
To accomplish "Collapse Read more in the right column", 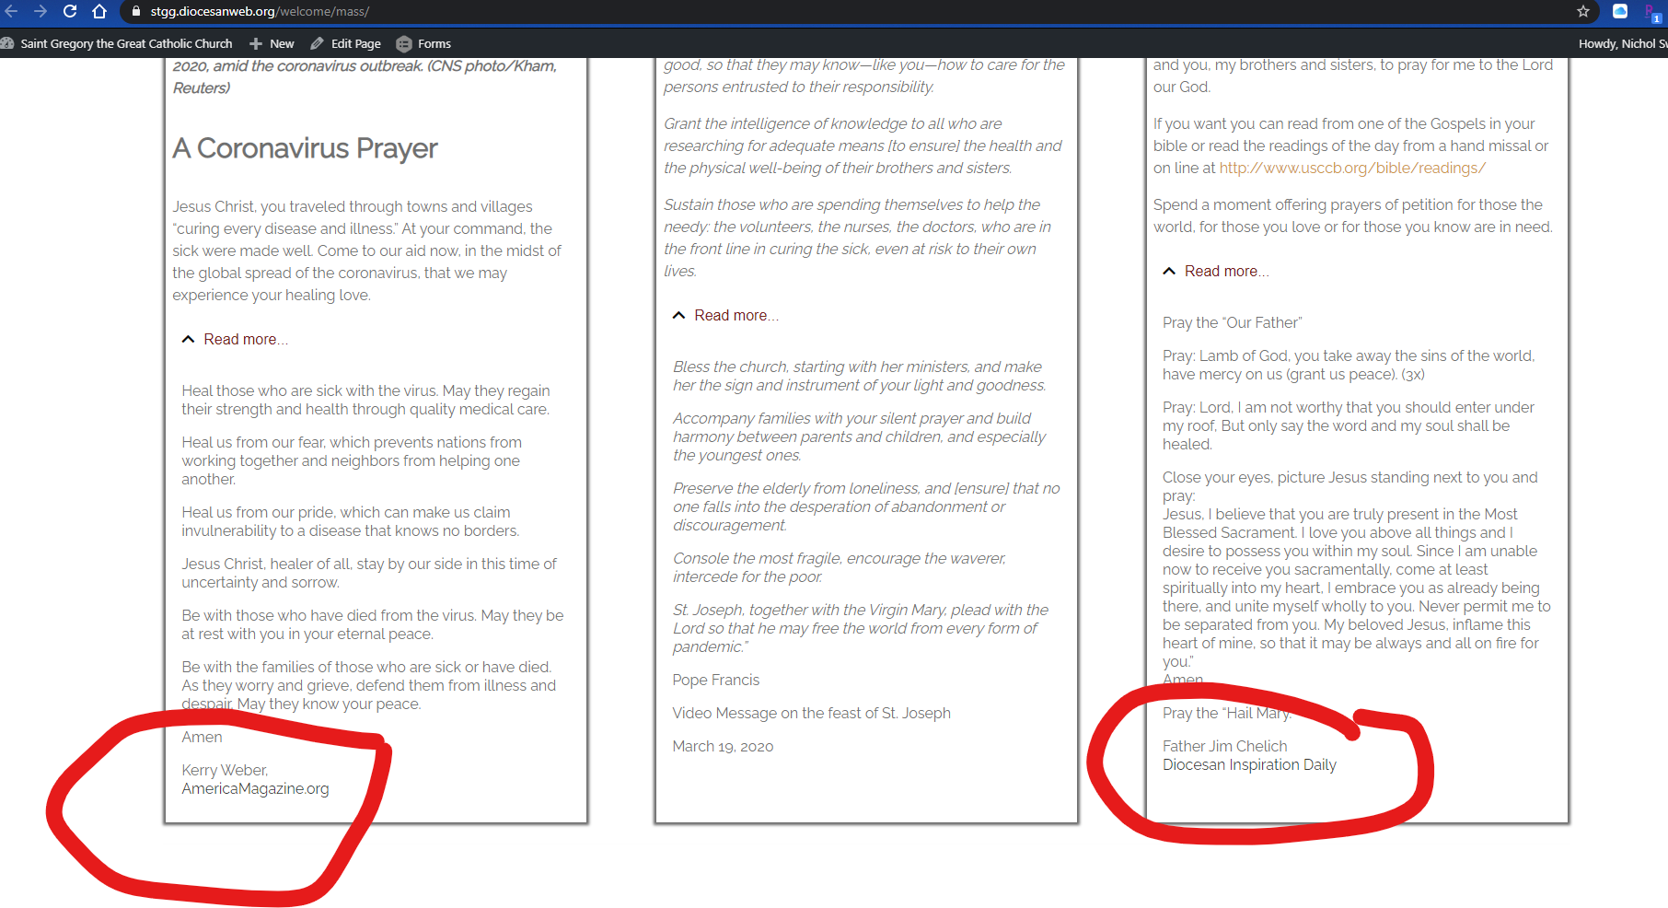I will coord(1216,271).
